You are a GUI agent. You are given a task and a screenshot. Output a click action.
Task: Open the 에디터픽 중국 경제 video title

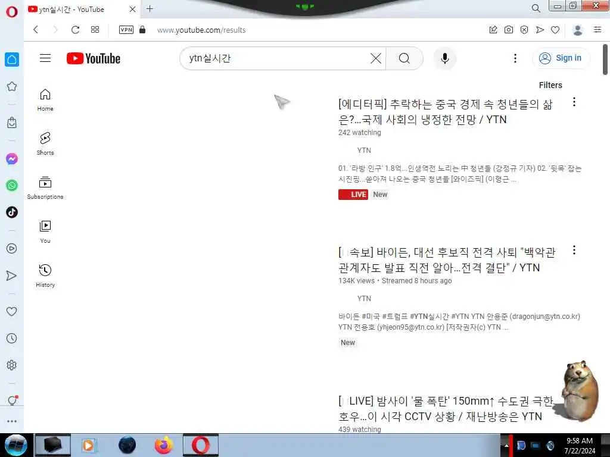445,112
